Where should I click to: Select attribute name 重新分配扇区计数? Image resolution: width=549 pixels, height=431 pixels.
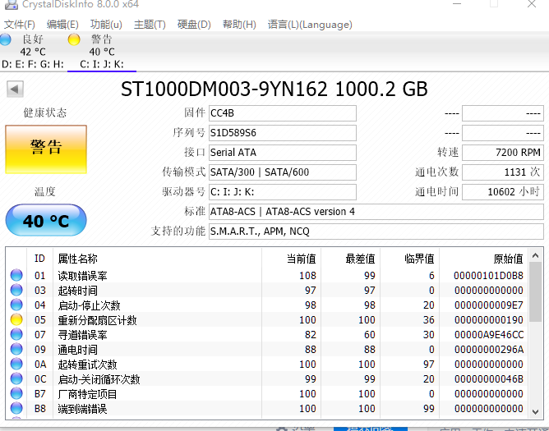(x=97, y=319)
